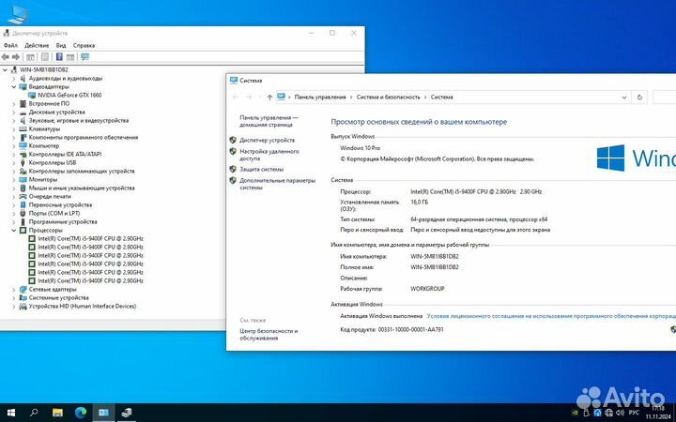Collapse the Процессоры category
Screen dimensions: 676x422
[x=14, y=231]
